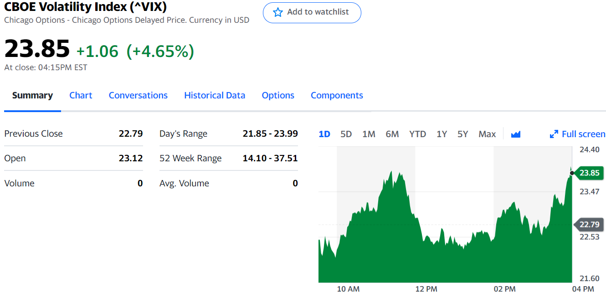Click the 52 Week Range value 14.10 - 37.51

pyautogui.click(x=270, y=158)
